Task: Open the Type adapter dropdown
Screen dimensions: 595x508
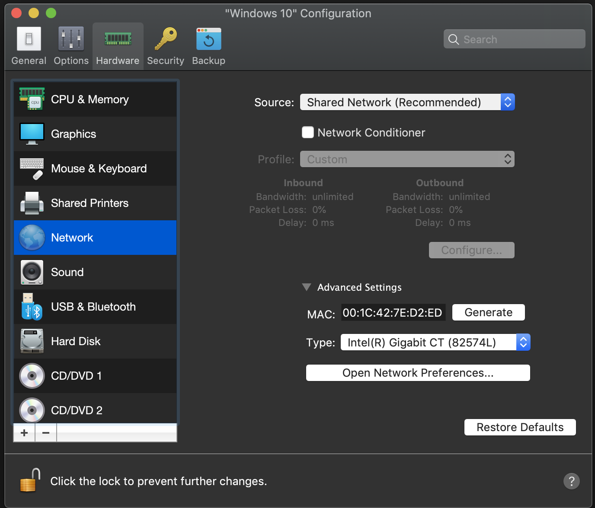Action: [x=435, y=342]
